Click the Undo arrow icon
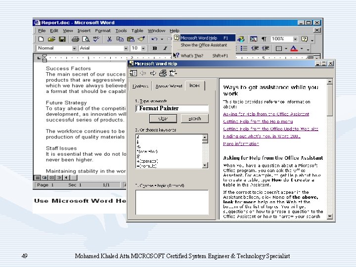The width and height of the screenshot is (356, 267). click(x=154, y=39)
